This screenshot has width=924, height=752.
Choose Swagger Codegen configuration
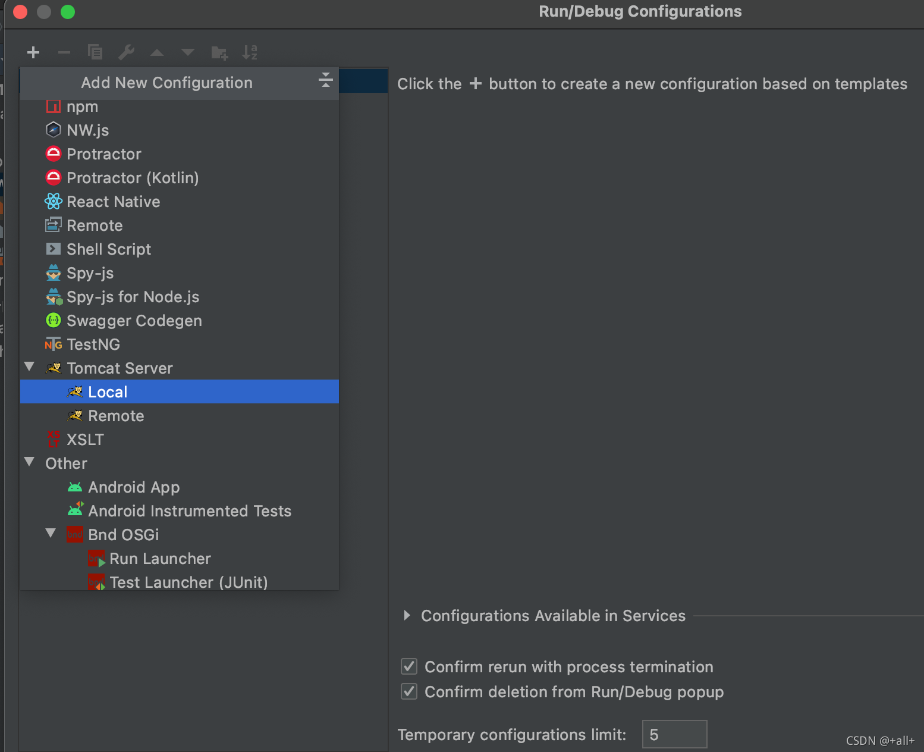180,320
